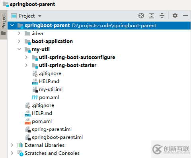Image resolution: width=191 pixels, height=158 pixels.
Task: Click the root-level HELP.md markdown icon
Action: pos(27,113)
